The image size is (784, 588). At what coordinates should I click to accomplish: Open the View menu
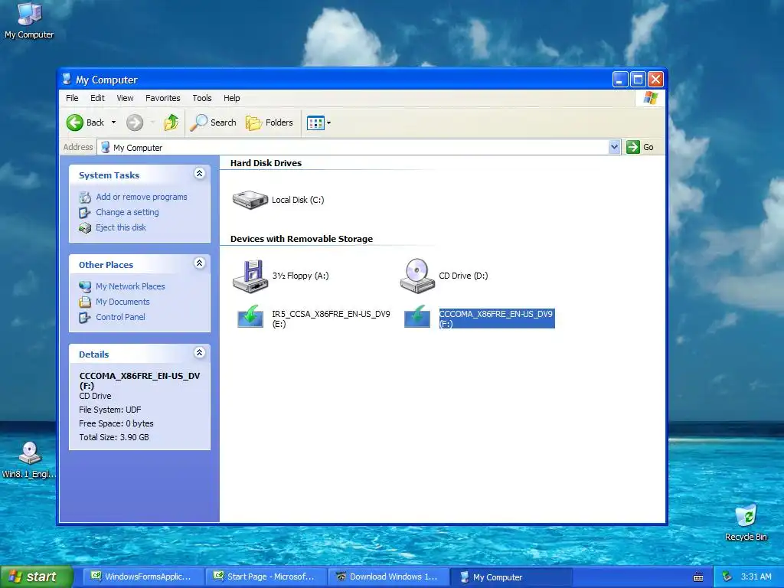pyautogui.click(x=125, y=98)
